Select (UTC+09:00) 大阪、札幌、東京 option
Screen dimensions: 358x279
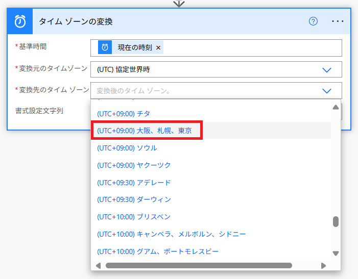145,131
